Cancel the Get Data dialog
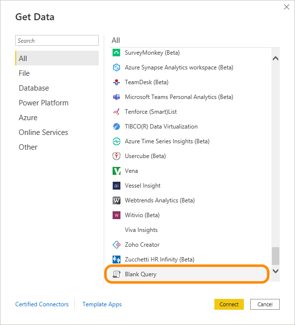This screenshot has height=325, width=295. tap(265, 304)
